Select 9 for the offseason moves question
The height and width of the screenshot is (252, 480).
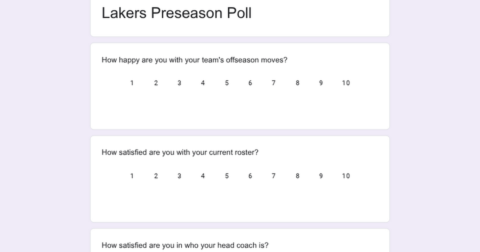coord(321,83)
